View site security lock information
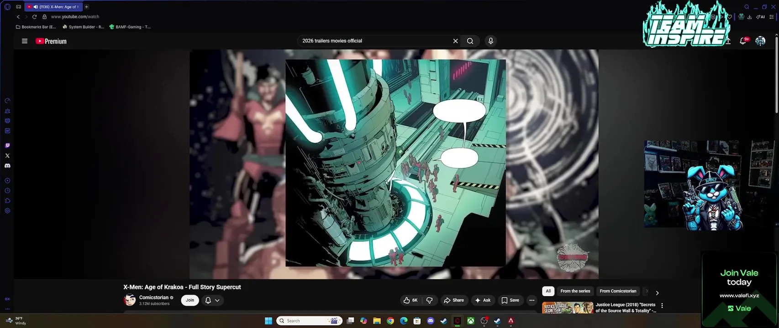Viewport: 779px width, 328px height. click(44, 17)
